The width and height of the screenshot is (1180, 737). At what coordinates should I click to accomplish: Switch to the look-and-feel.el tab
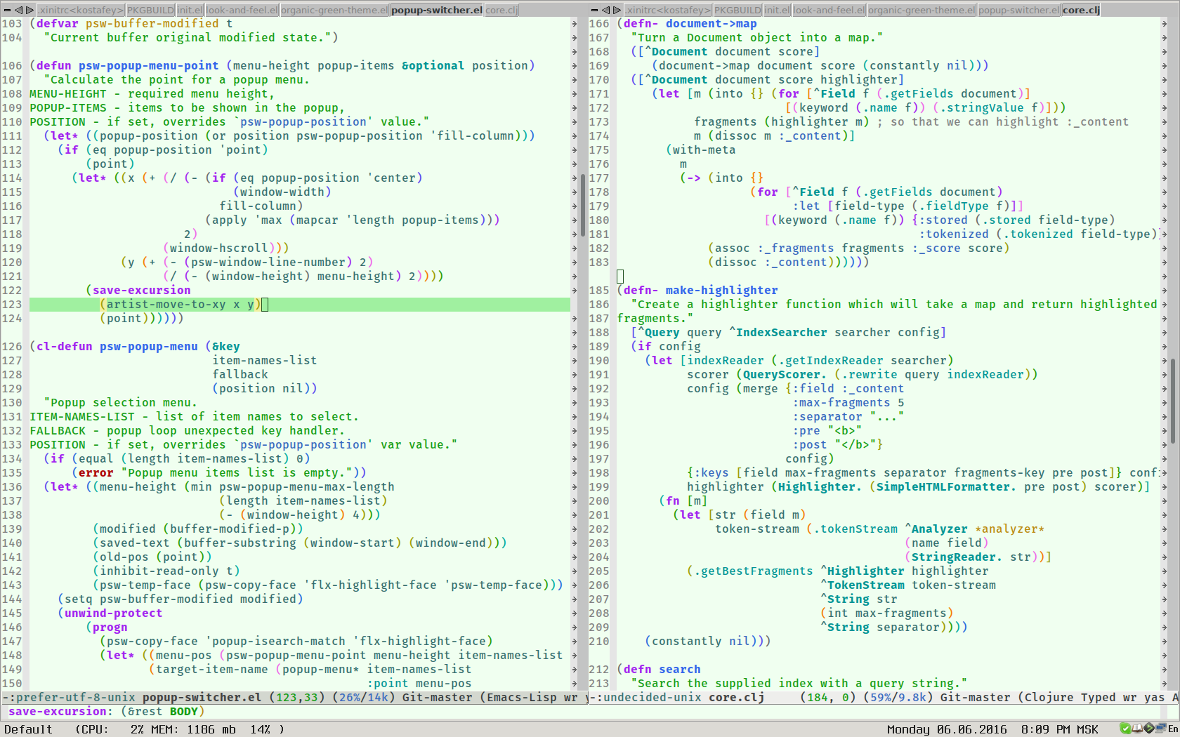click(241, 9)
